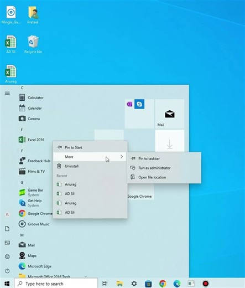
Task: Select Open file location
Action: point(164,177)
